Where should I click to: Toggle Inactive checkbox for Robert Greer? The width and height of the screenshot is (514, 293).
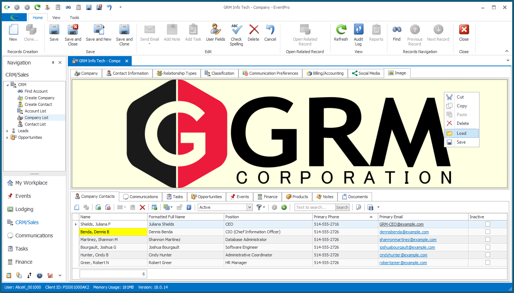488,263
